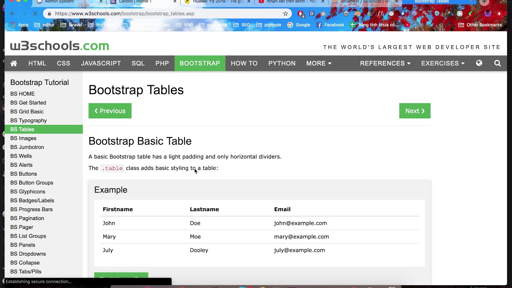
Task: Open the Apps shortcut in bookmarks bar
Action: pyautogui.click(x=19, y=25)
